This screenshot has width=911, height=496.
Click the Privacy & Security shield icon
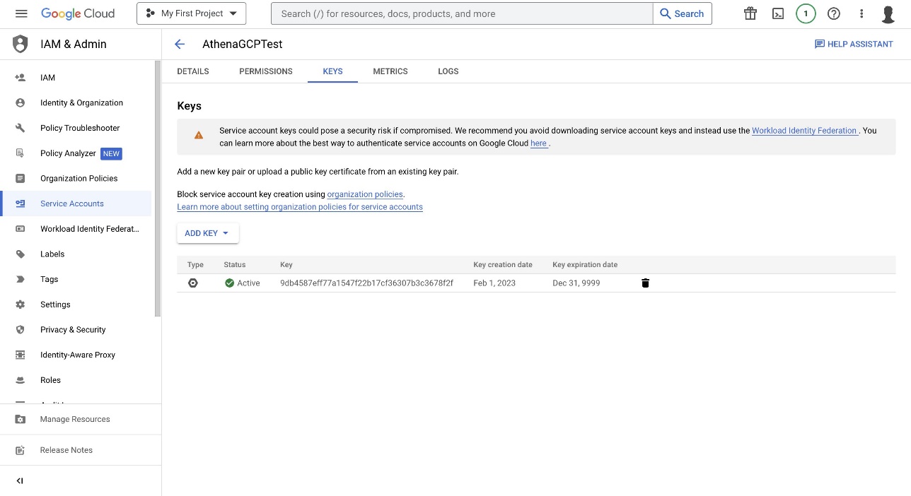(x=21, y=329)
